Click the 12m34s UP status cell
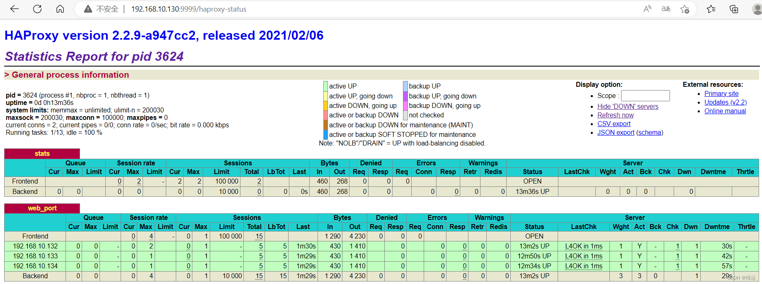Viewport: 762px width, 284px height. coord(534,266)
